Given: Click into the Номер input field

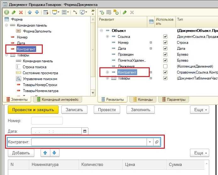Looking at the screenshot, I should click(x=47, y=121).
